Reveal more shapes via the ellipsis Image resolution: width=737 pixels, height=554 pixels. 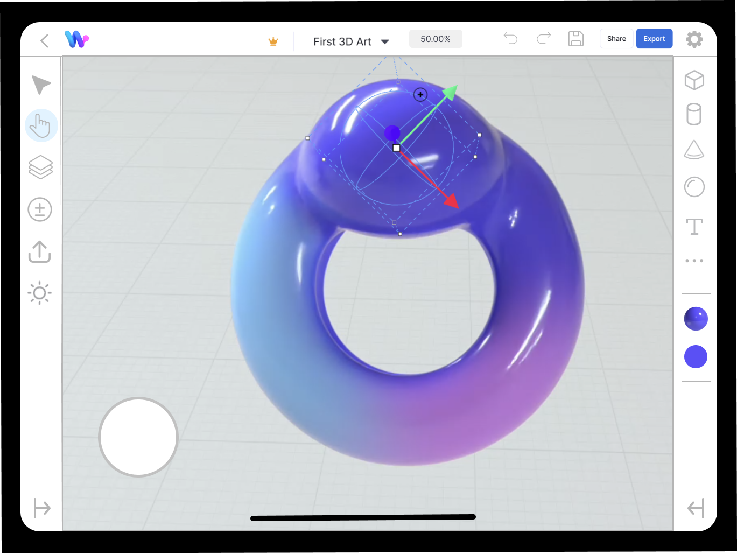pos(694,260)
